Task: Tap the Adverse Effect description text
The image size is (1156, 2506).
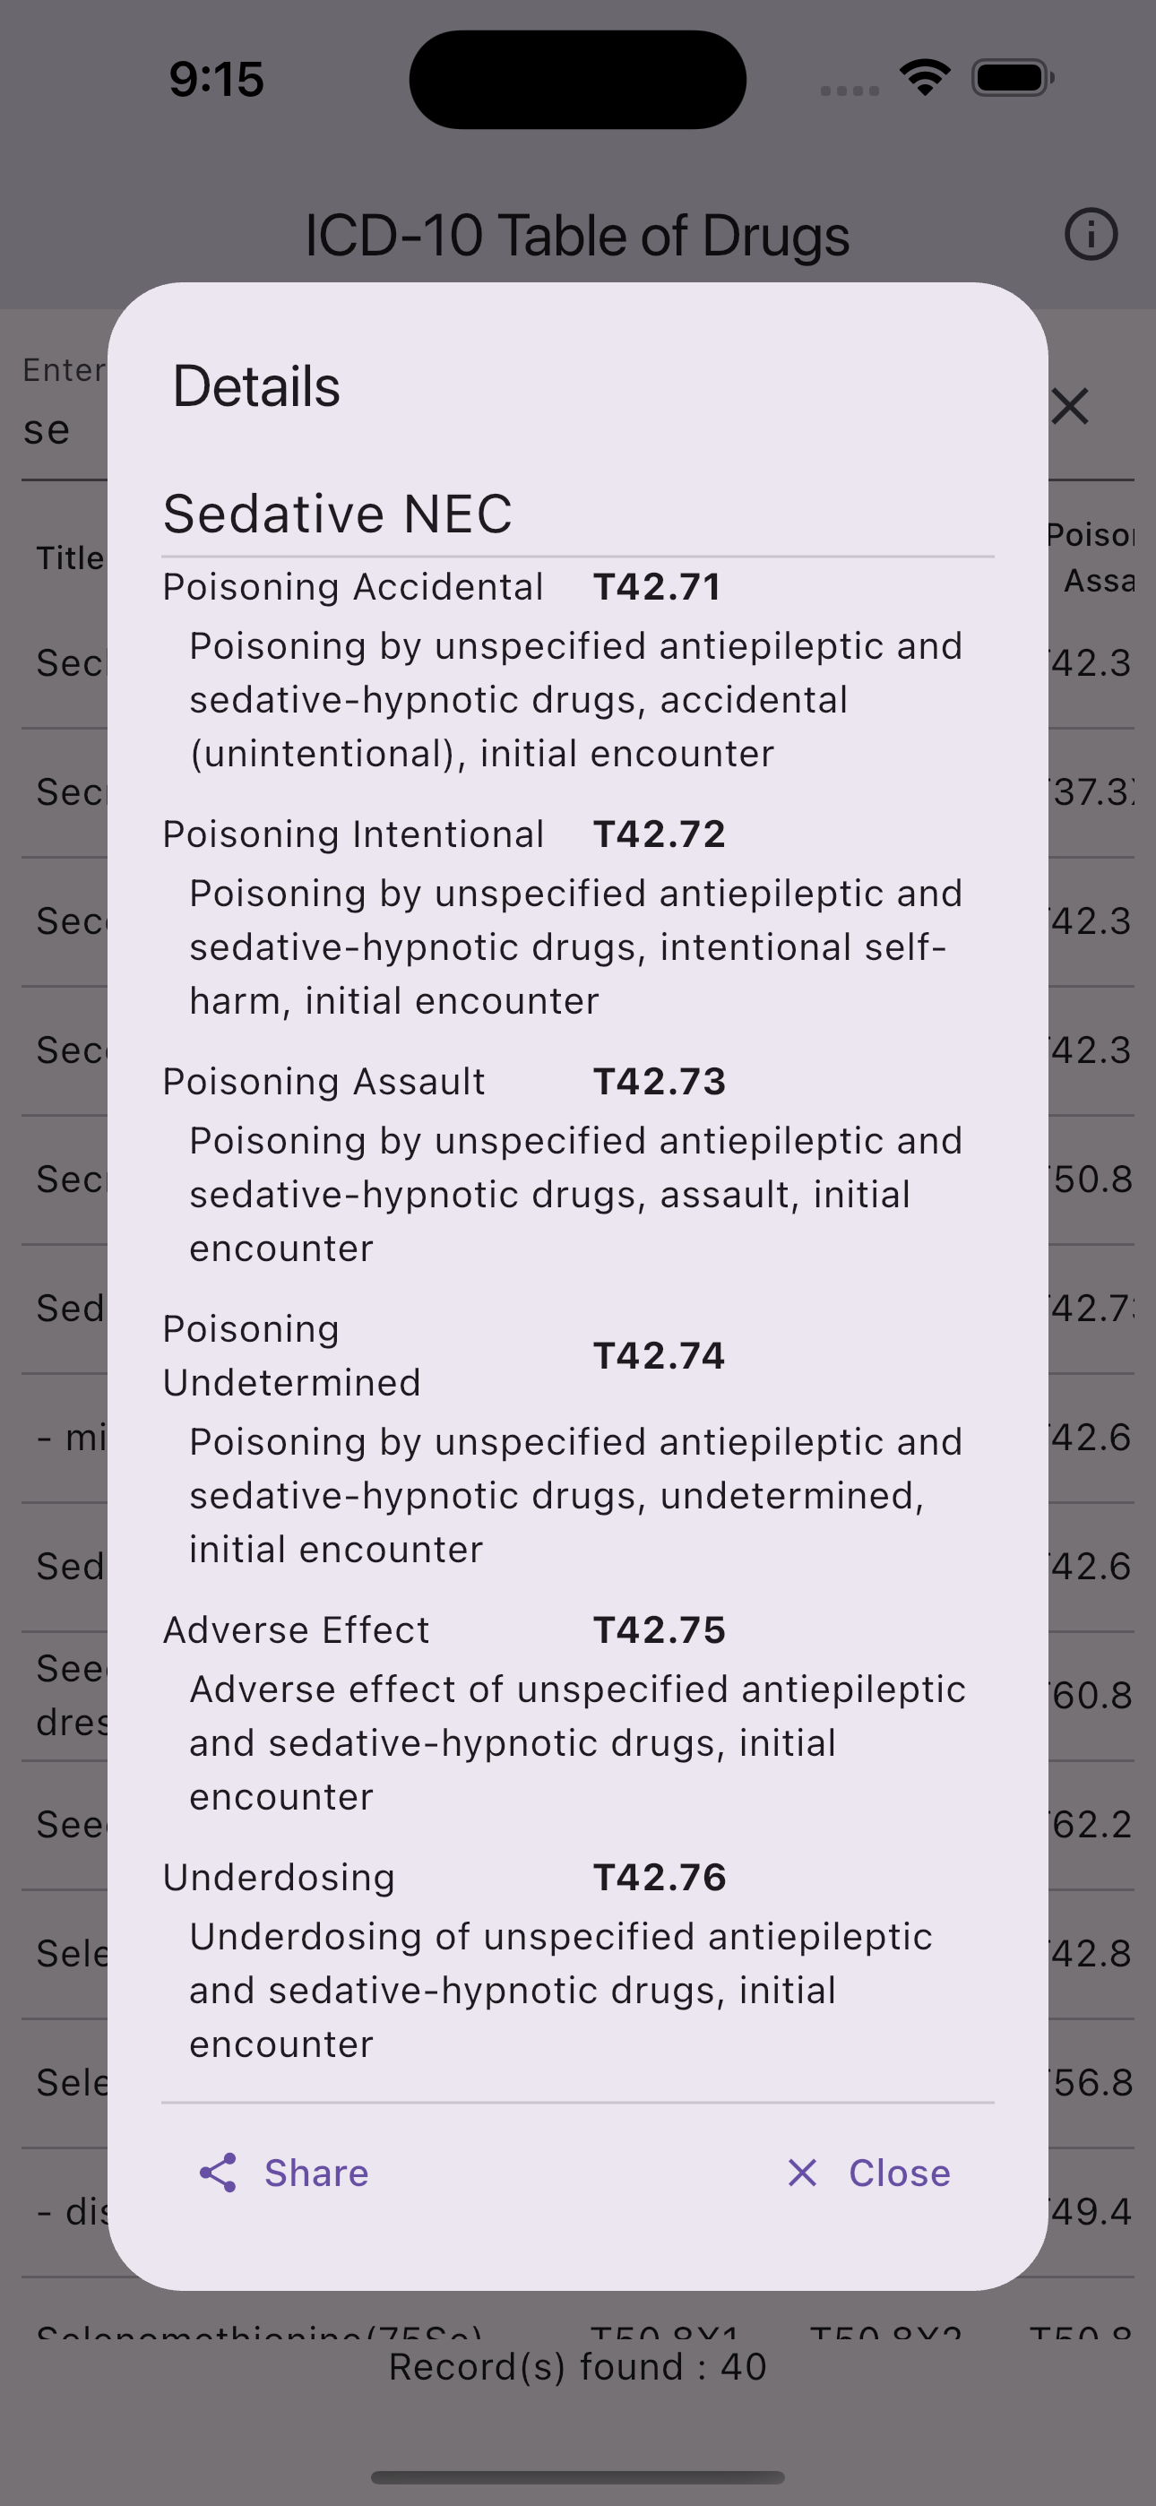Action: (576, 1742)
